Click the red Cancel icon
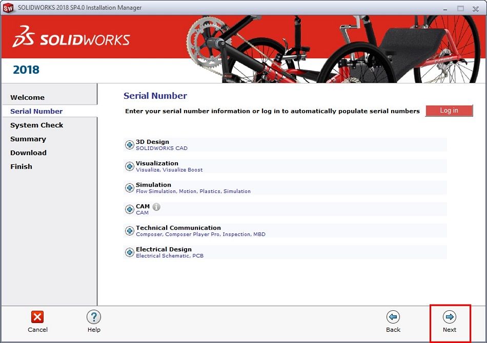Image resolution: width=487 pixels, height=343 pixels. pyautogui.click(x=37, y=316)
